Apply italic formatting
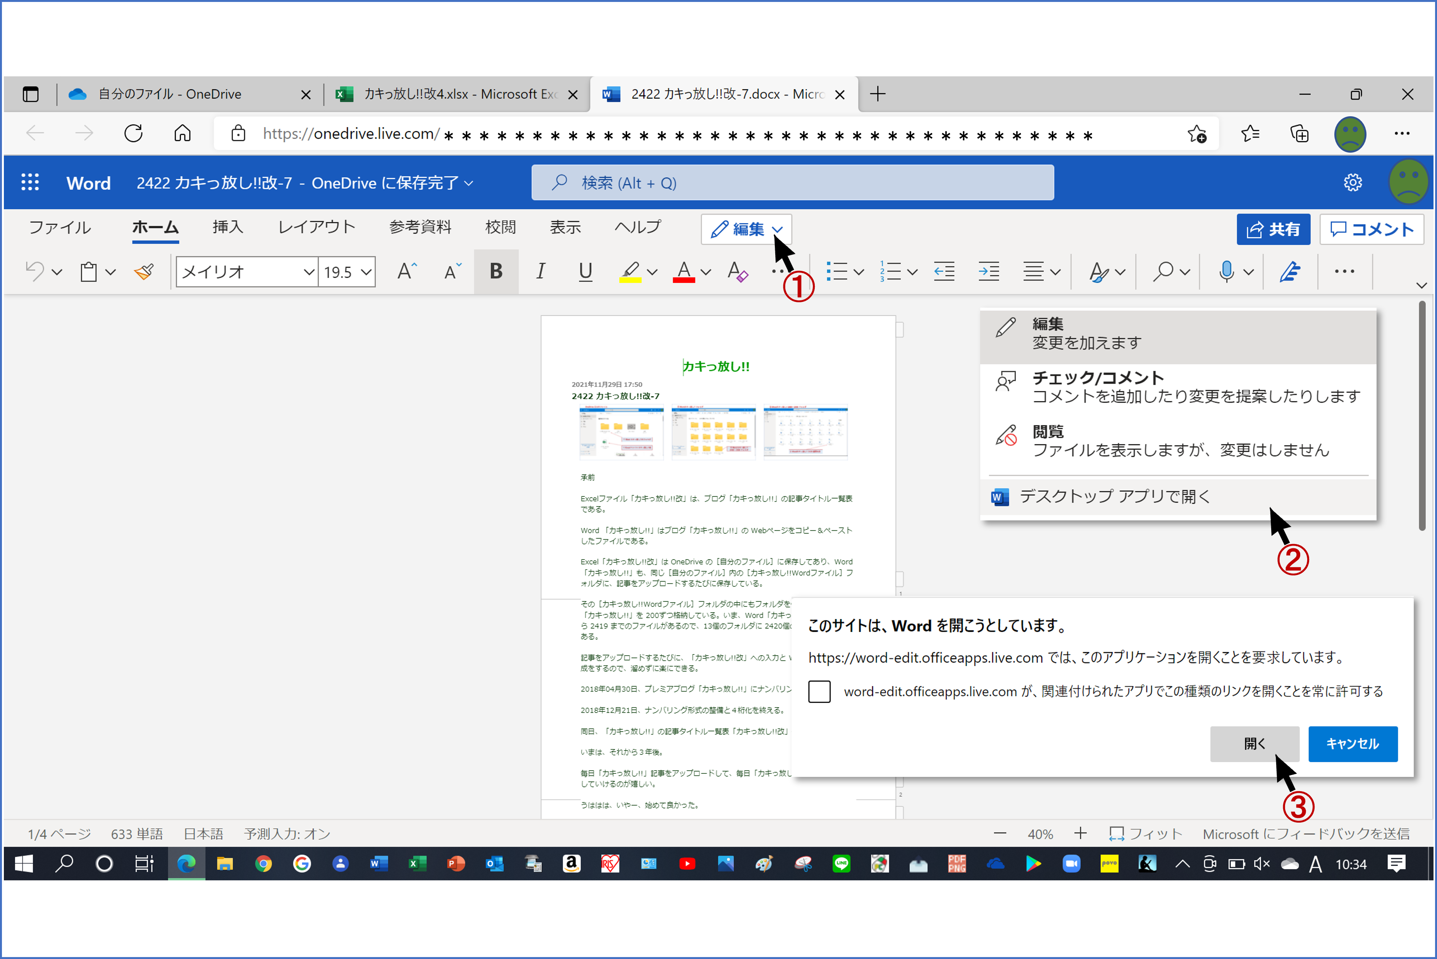1437x959 pixels. pyautogui.click(x=540, y=271)
